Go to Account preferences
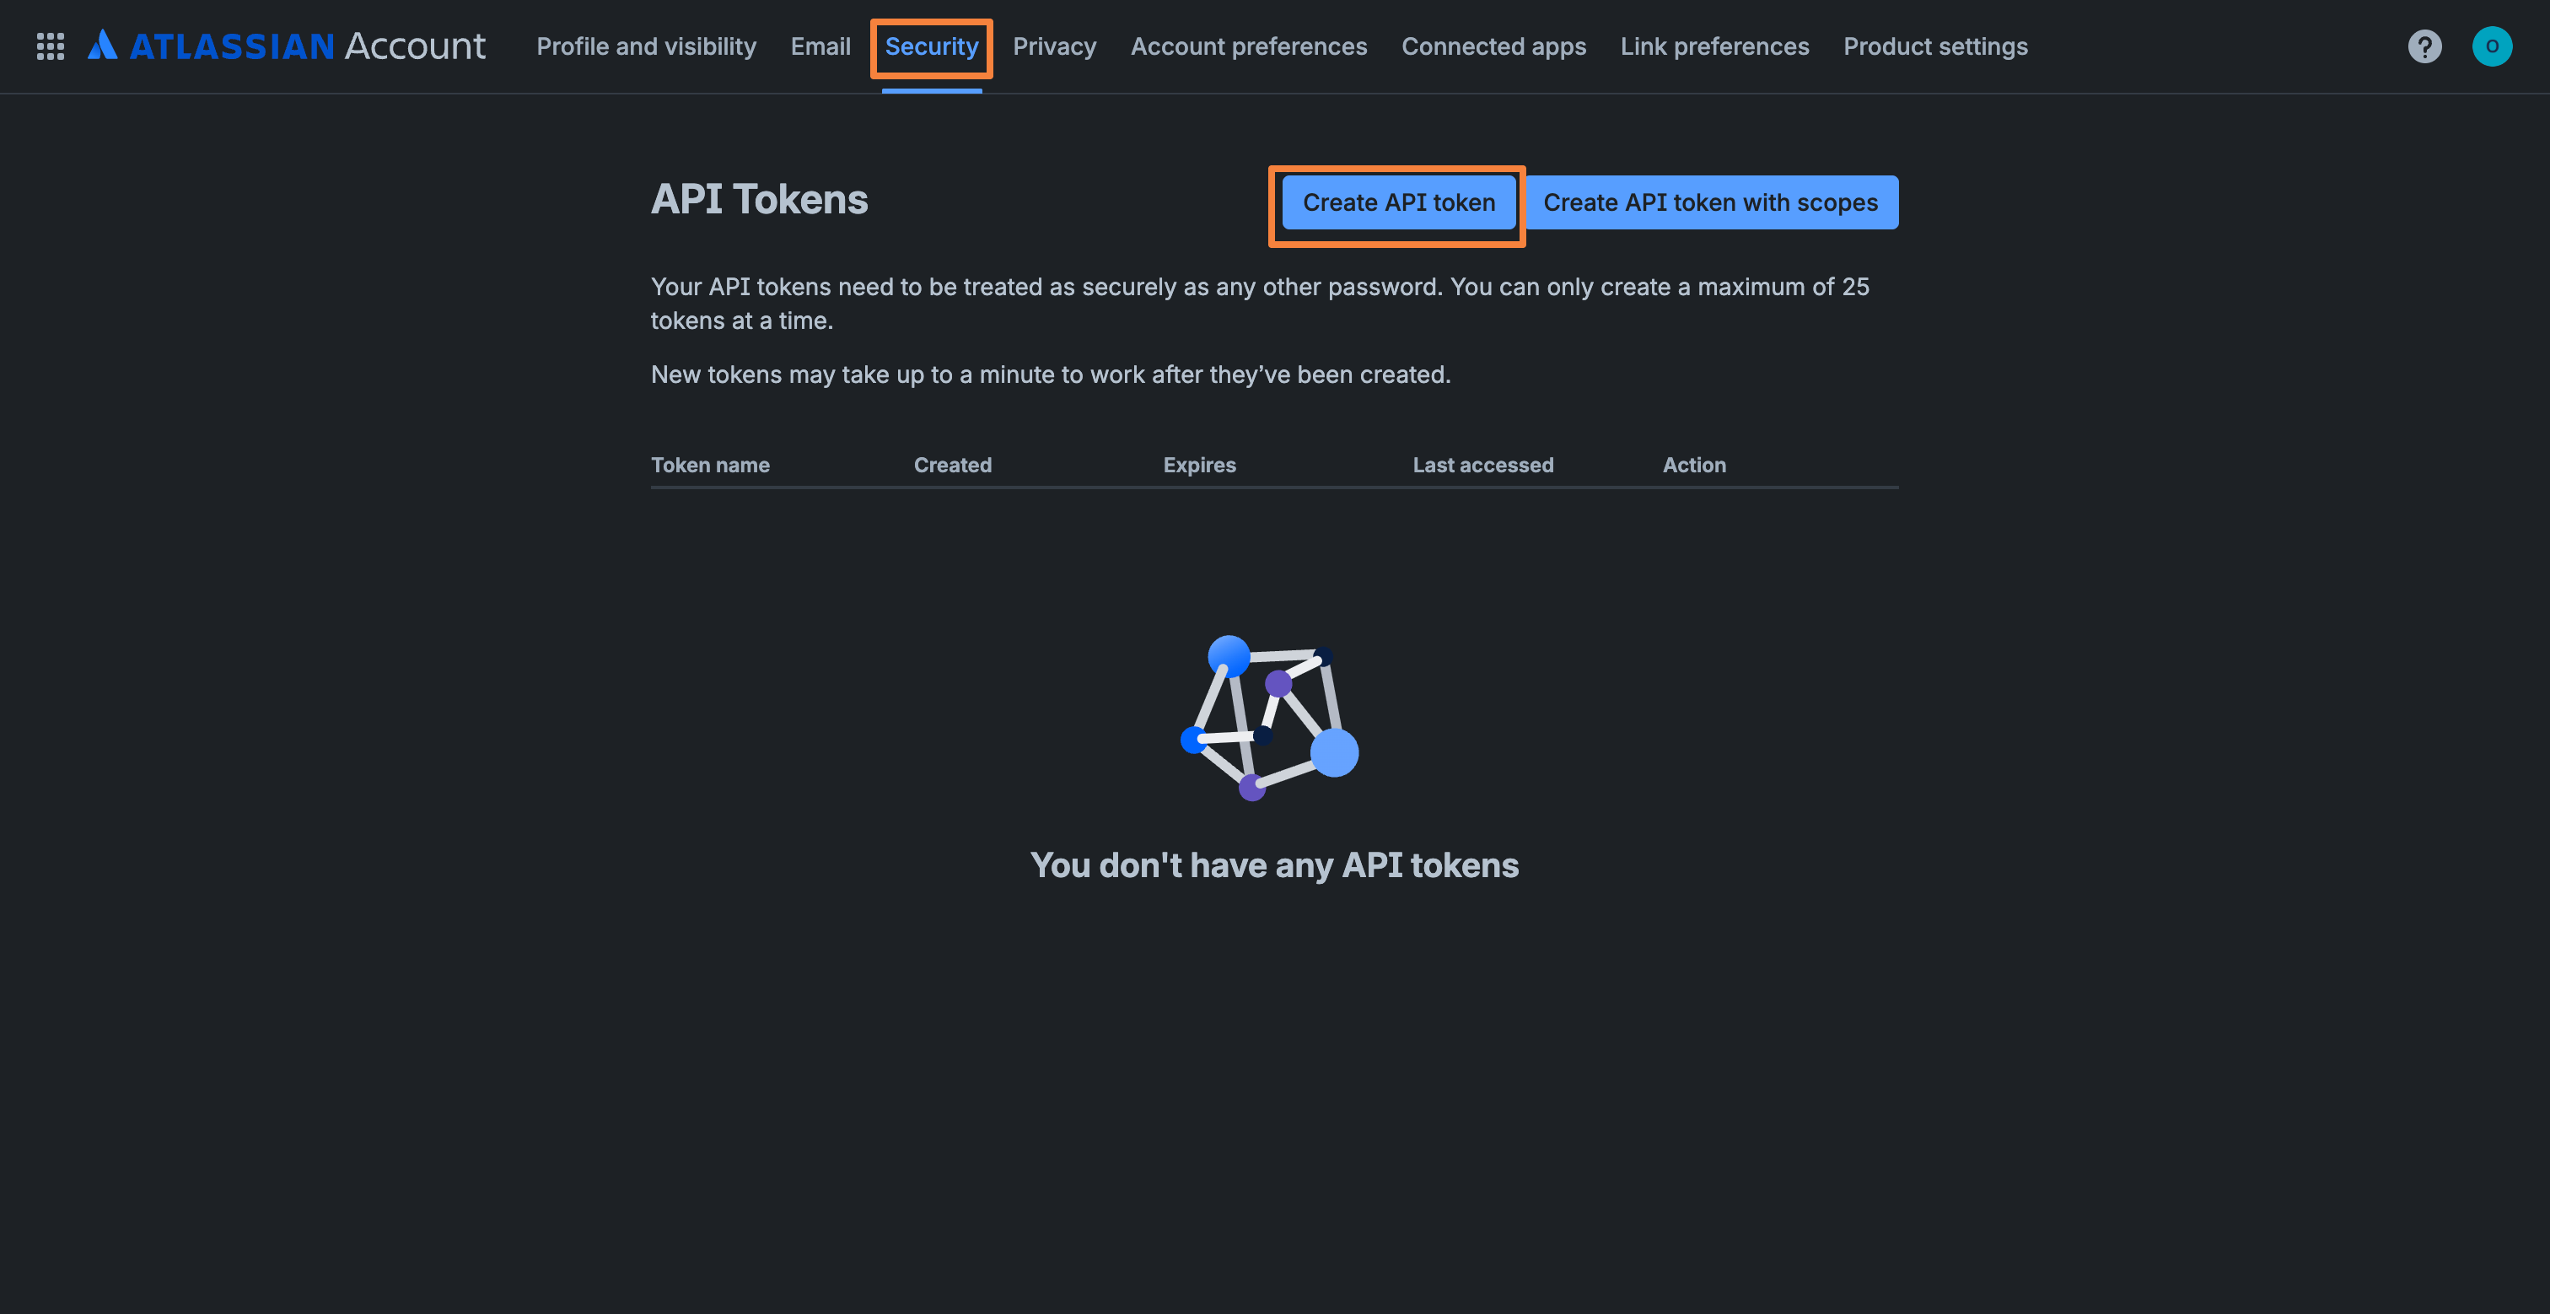 (x=1248, y=46)
